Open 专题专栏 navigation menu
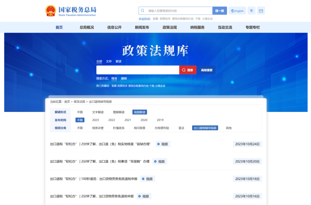Screen dimensions: 311x205 [253, 27]
